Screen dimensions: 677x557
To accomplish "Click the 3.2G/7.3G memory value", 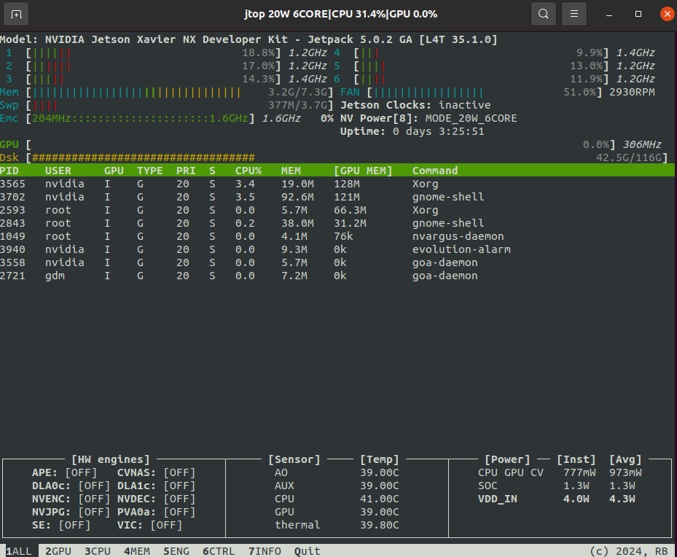I will click(x=297, y=93).
